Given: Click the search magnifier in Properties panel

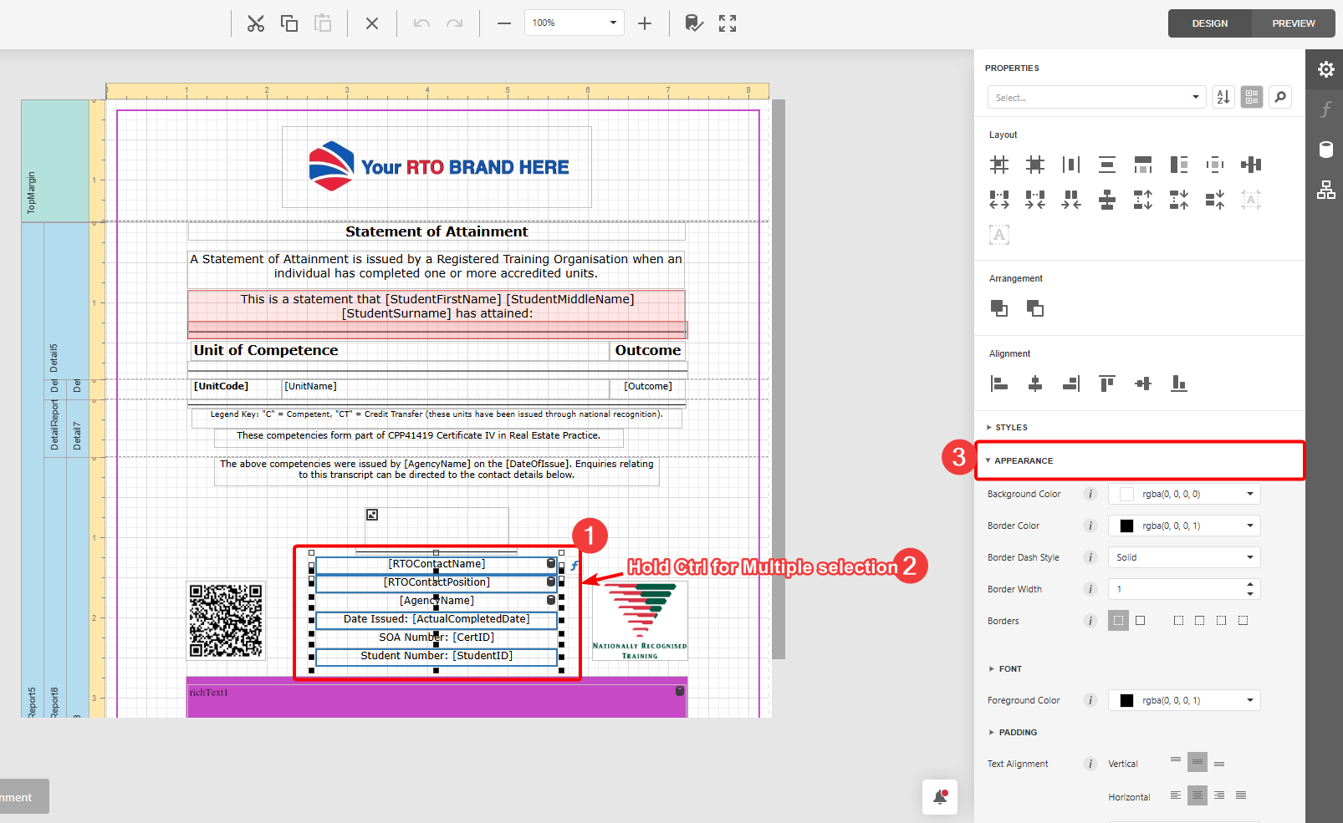Looking at the screenshot, I should click(1279, 98).
